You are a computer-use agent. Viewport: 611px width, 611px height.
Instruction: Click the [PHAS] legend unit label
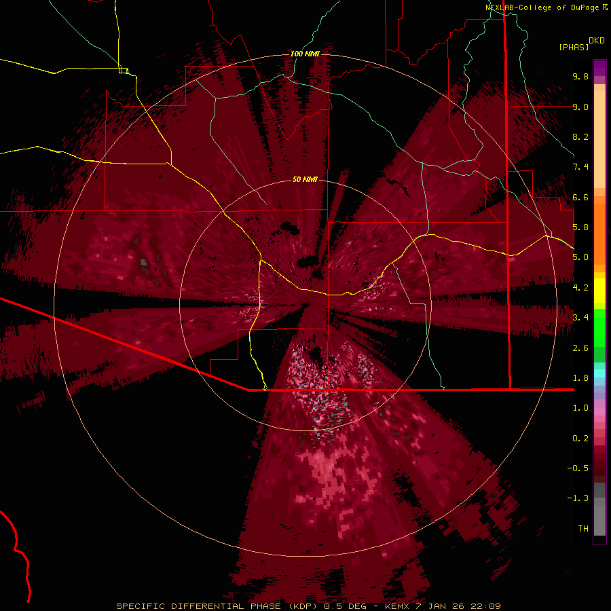tap(574, 47)
